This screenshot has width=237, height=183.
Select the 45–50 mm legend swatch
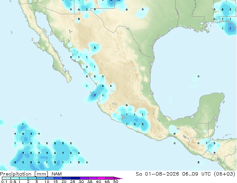(x=110, y=178)
